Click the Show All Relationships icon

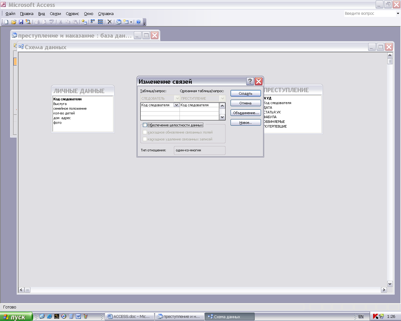tap(100, 22)
